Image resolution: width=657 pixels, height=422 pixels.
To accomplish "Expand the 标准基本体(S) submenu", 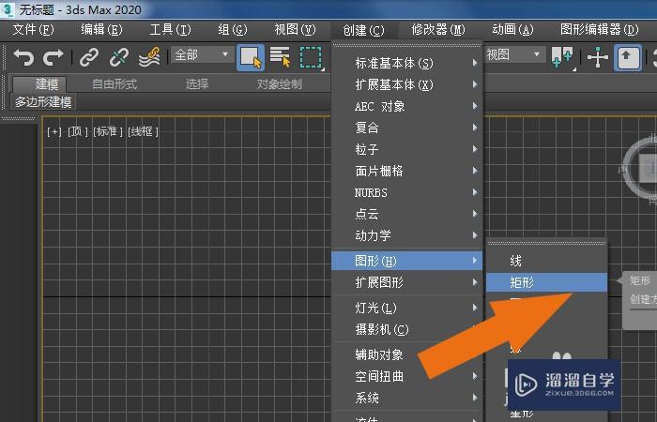I will [406, 63].
